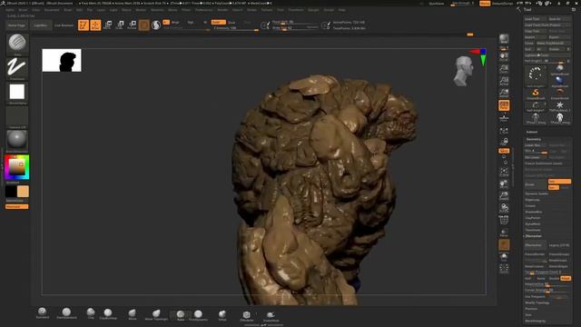Select the ClayBuildup brush

tap(108, 313)
